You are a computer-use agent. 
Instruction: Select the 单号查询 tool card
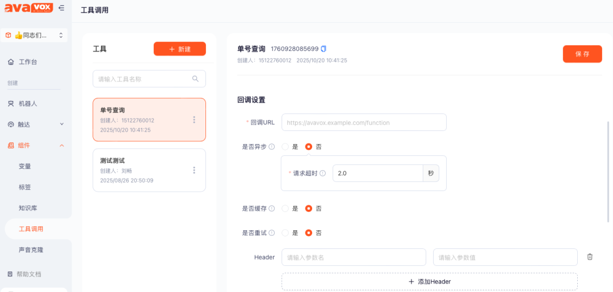pyautogui.click(x=149, y=120)
